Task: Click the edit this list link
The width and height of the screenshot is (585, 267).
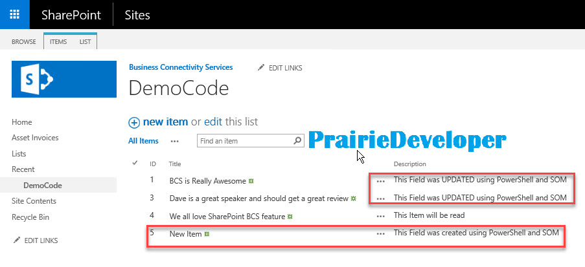Action: pyautogui.click(x=231, y=122)
